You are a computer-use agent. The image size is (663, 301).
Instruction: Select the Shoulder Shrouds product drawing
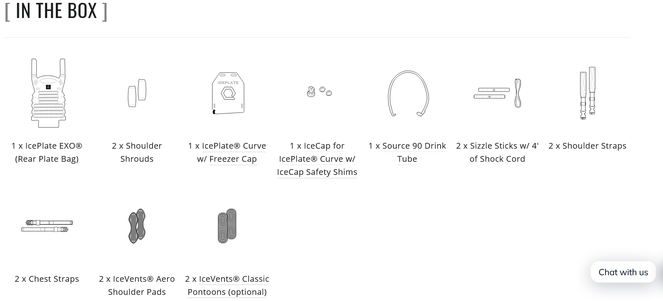tap(137, 93)
